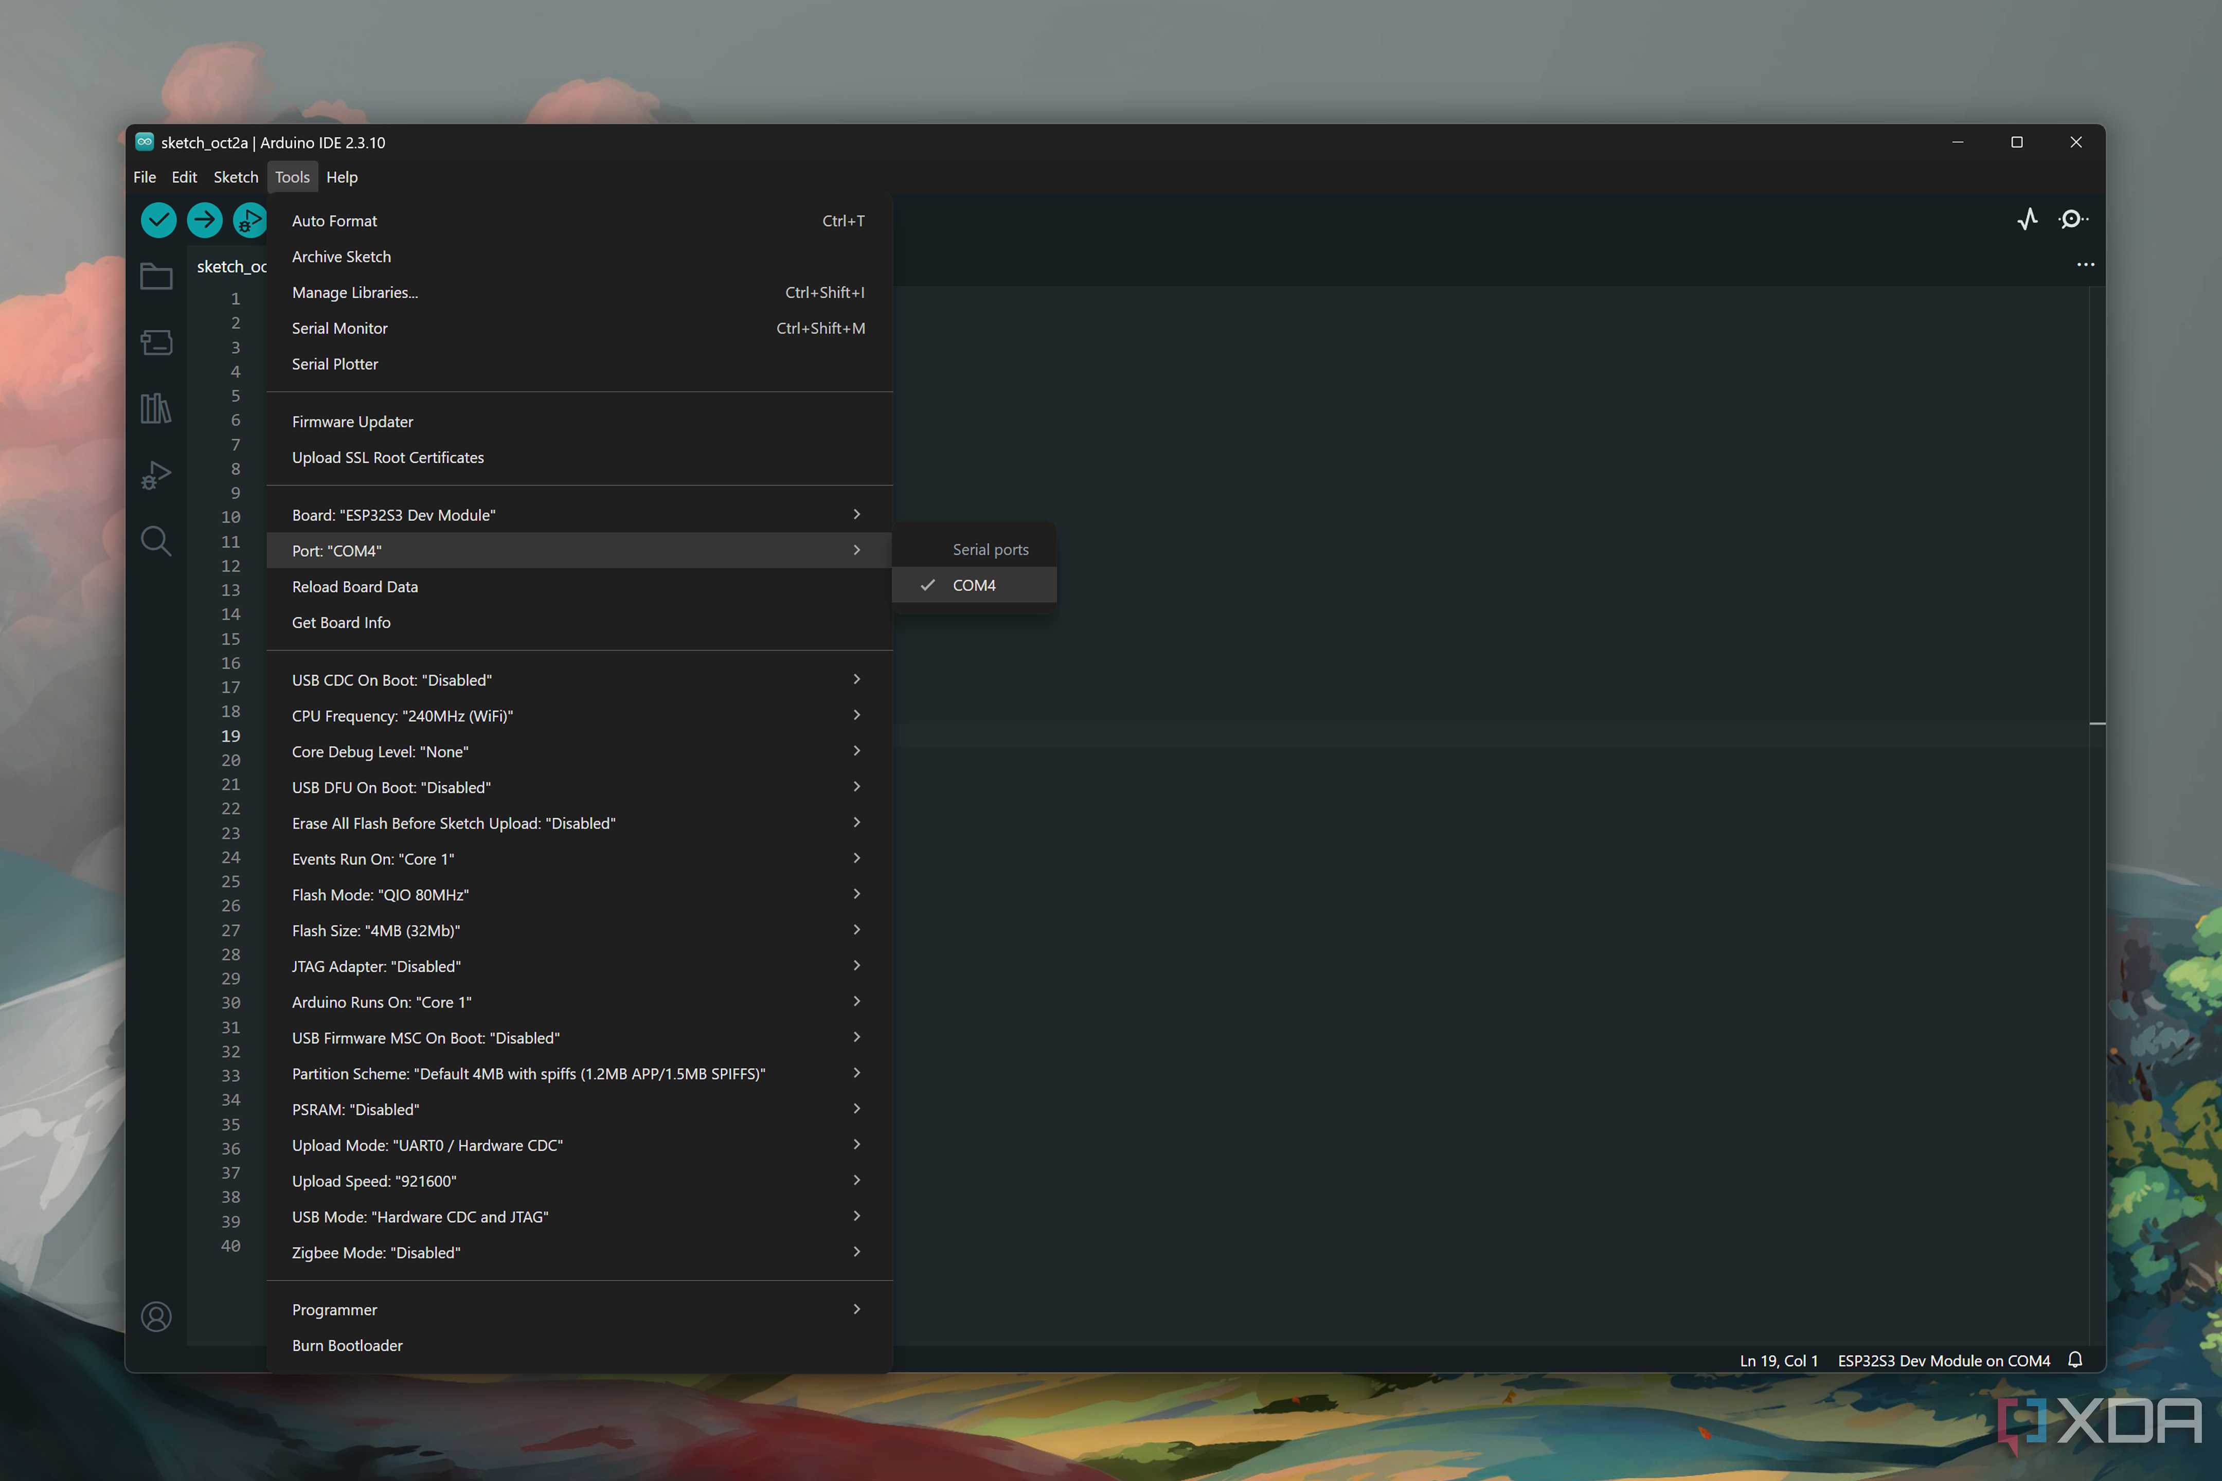Click the user account profile icon
Screen dimensions: 2222x1481
coord(156,1316)
